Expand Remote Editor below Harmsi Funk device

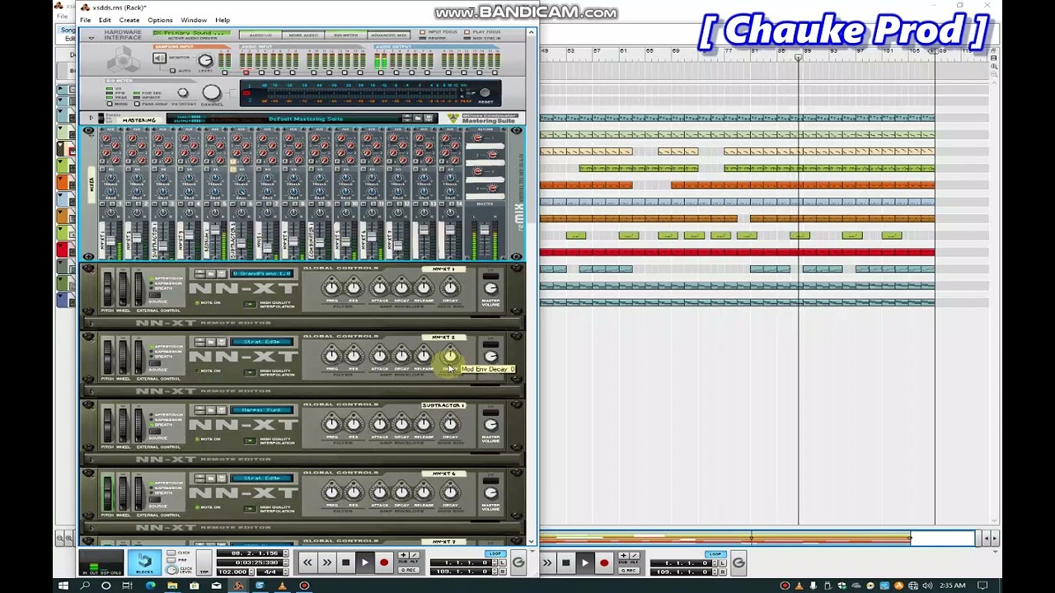tap(91, 460)
